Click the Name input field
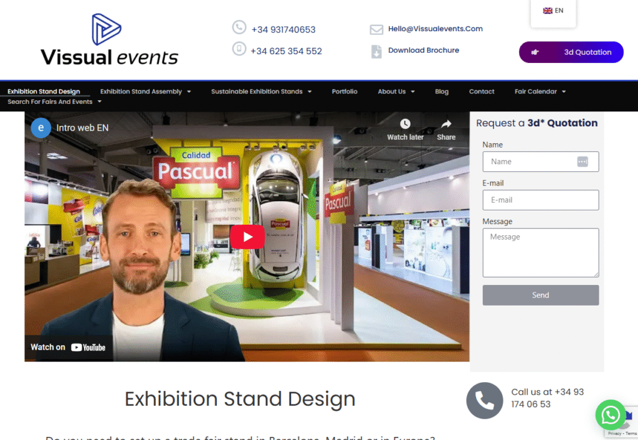 pyautogui.click(x=540, y=162)
